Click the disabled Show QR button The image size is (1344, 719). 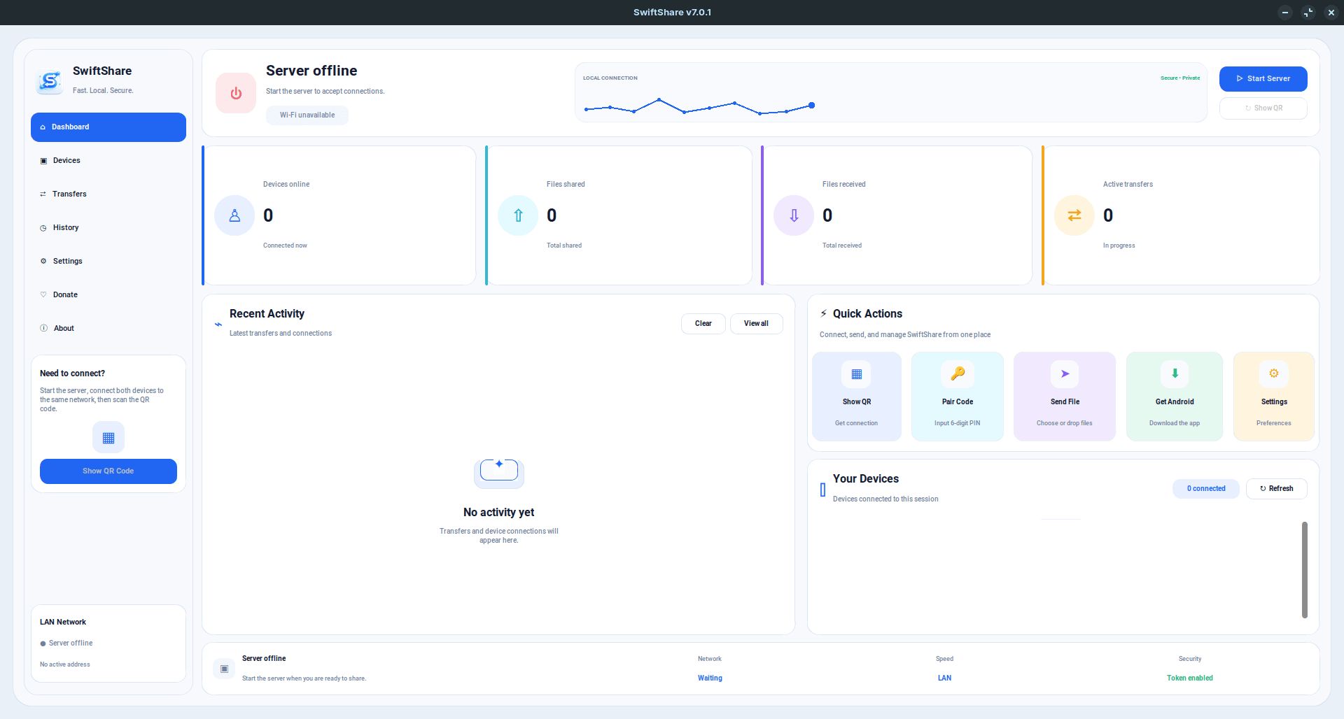1263,108
